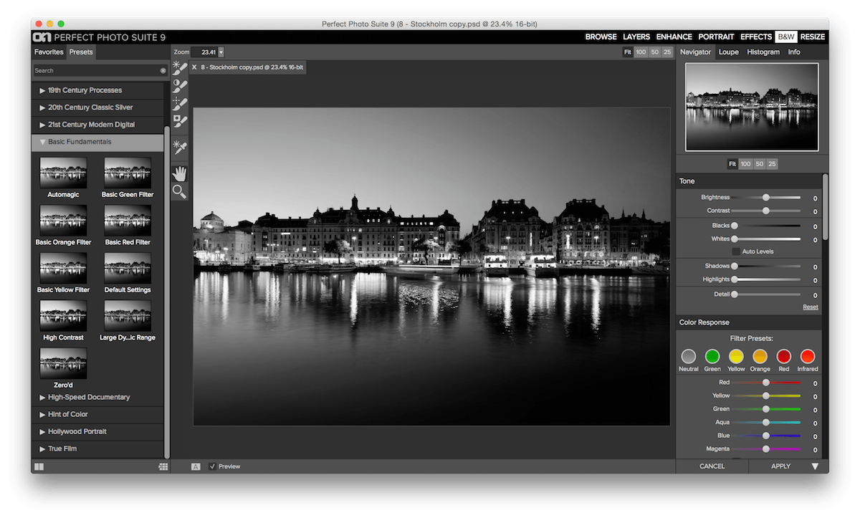This screenshot has height=518, width=860.
Task: Click the CANCEL button
Action: (x=712, y=466)
